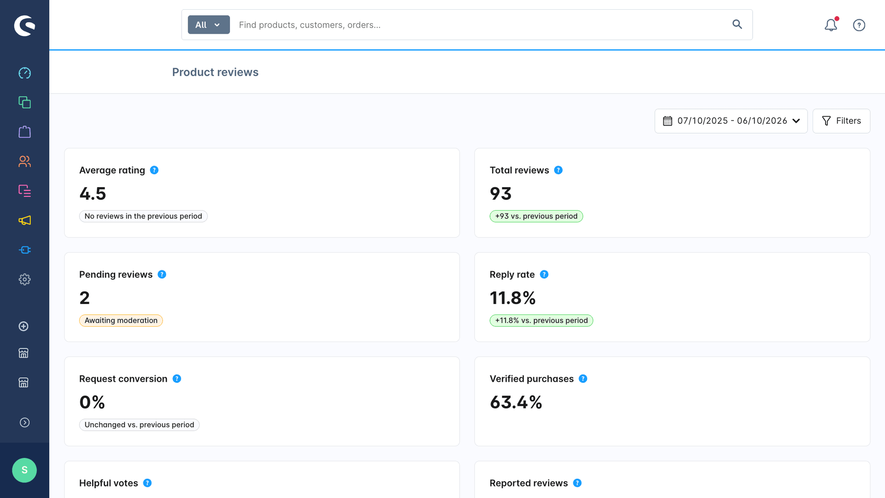Open the Content layout icon in sidebar
885x498 pixels.
pos(24,191)
